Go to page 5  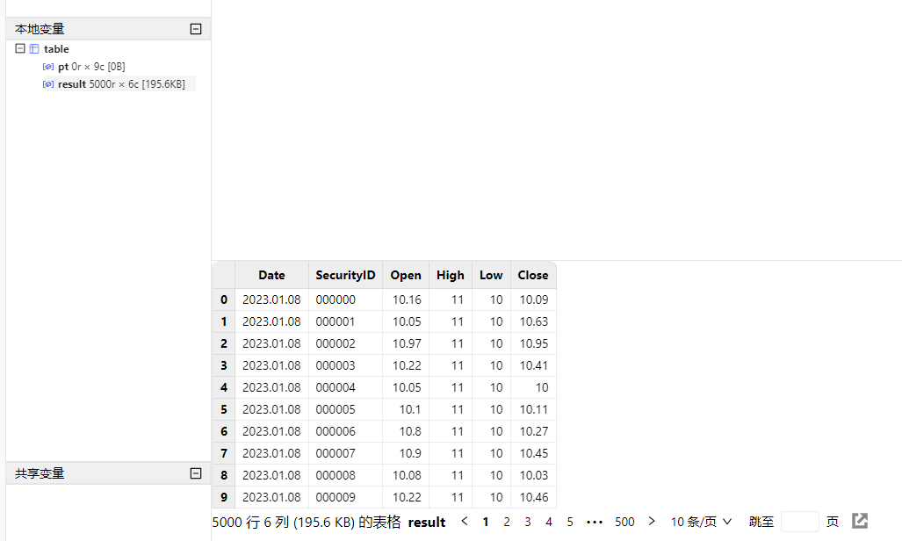point(570,522)
